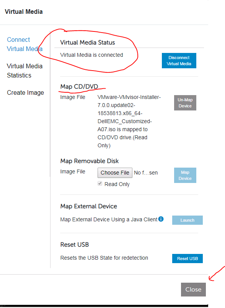Click the info icon beside Java Client
The height and width of the screenshot is (308, 225).
click(161, 219)
